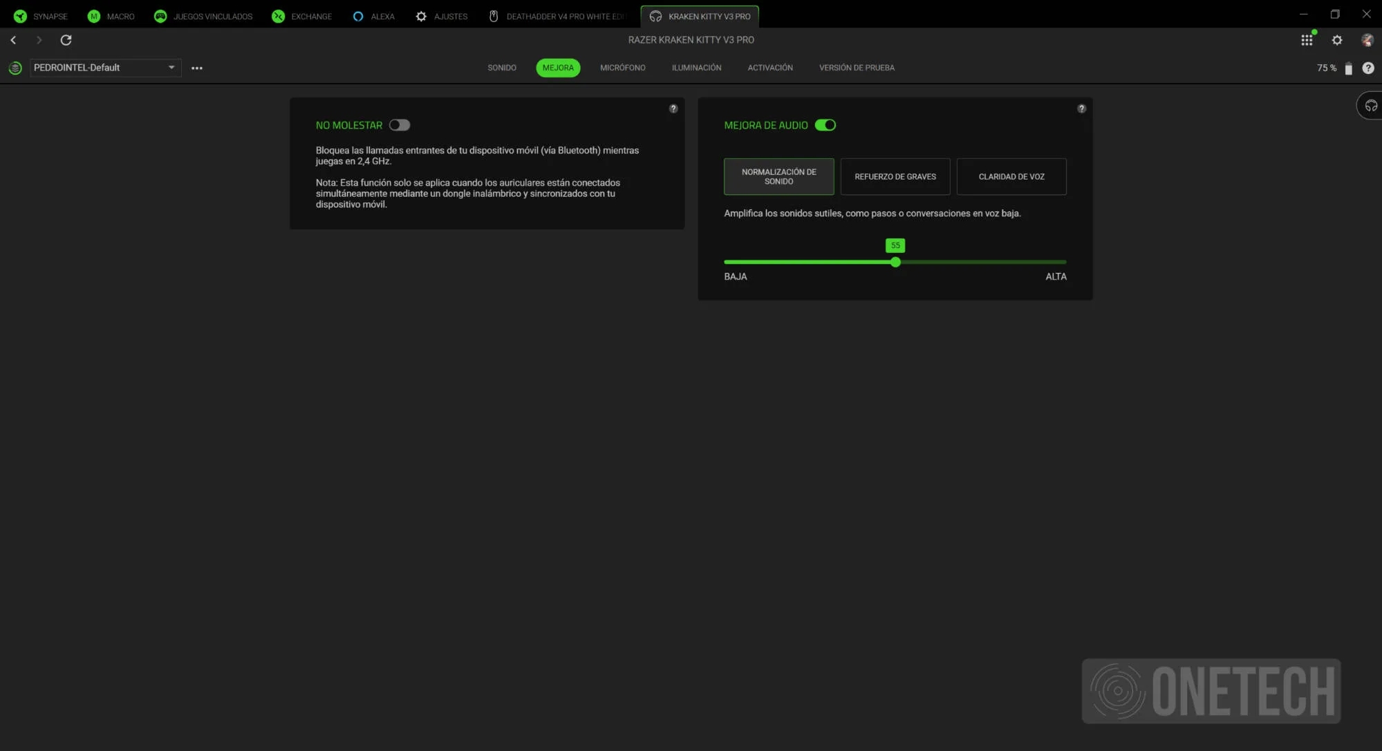1382x751 pixels.
Task: Show help for the No Molestar panel
Action: click(x=673, y=108)
